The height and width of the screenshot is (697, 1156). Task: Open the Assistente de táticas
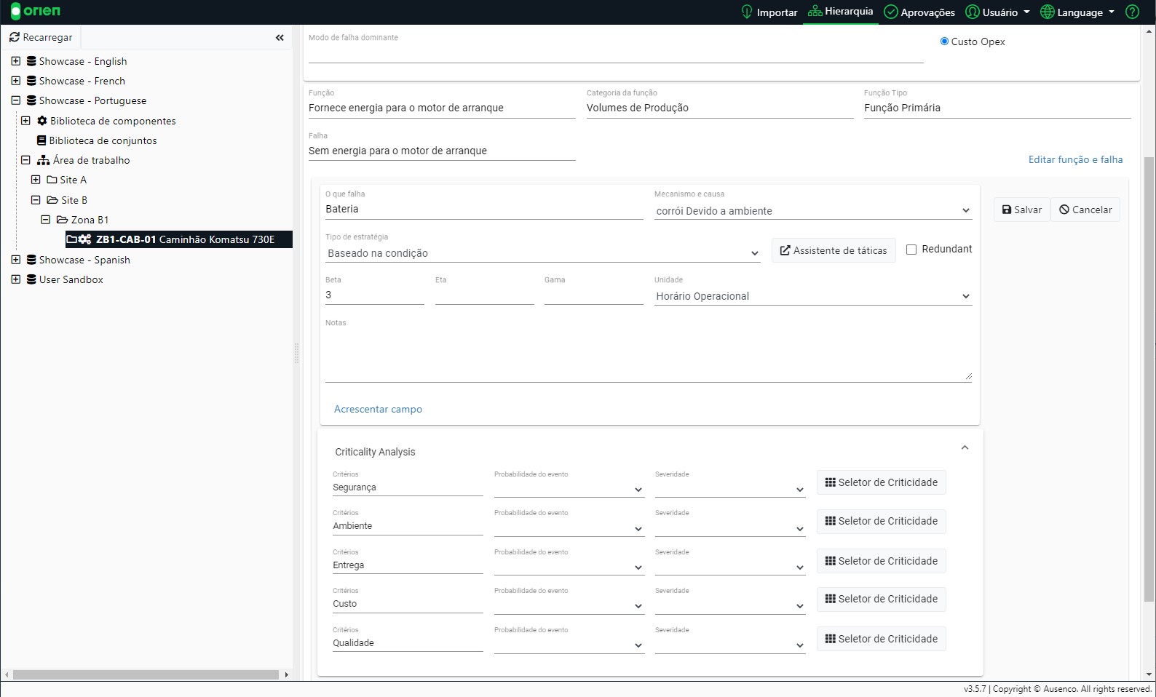pyautogui.click(x=834, y=250)
